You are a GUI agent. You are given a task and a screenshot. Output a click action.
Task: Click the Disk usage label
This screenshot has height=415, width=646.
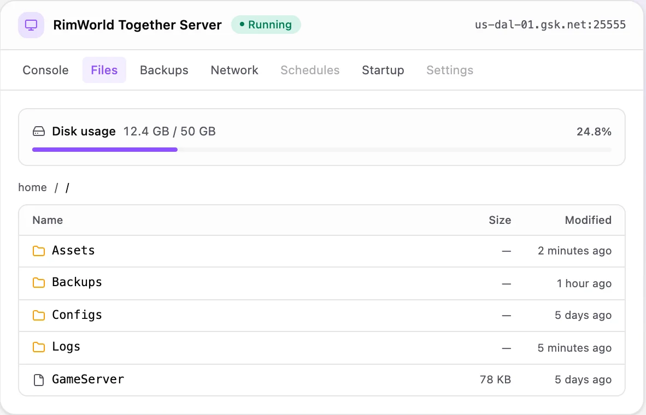(84, 132)
